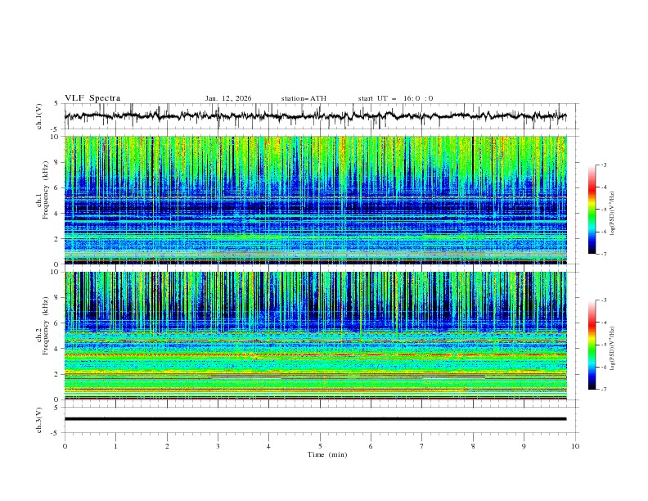Click the '5' tick on time axis
This screenshot has height=501, width=648.
tap(320, 446)
